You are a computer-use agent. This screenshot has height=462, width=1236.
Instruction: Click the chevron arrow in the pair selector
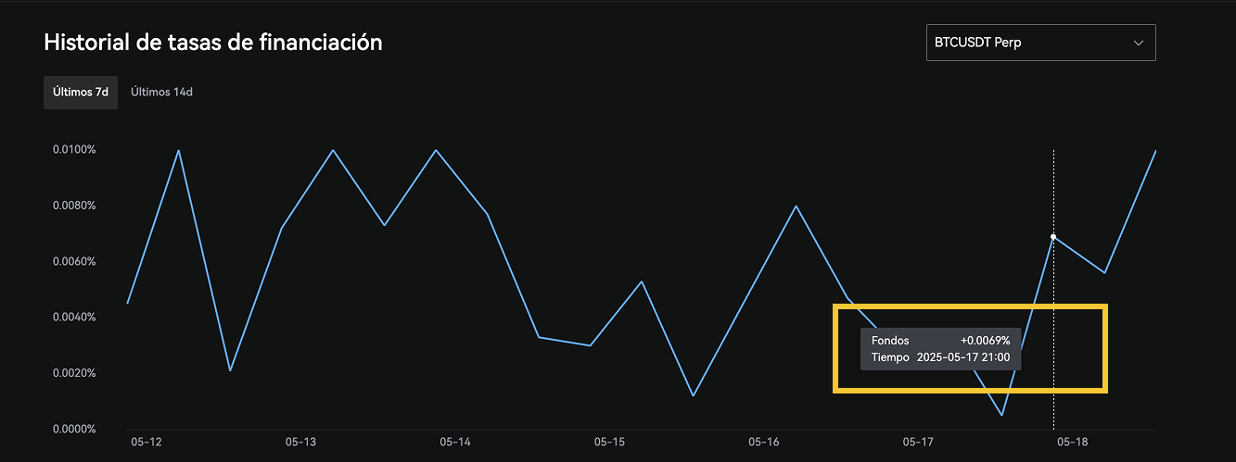(x=1138, y=43)
